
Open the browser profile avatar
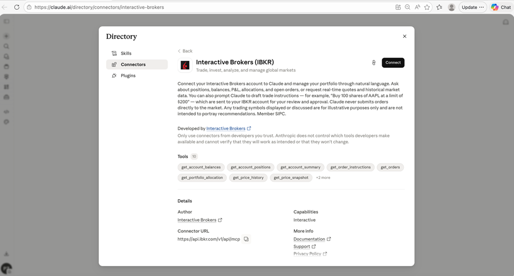click(451, 7)
